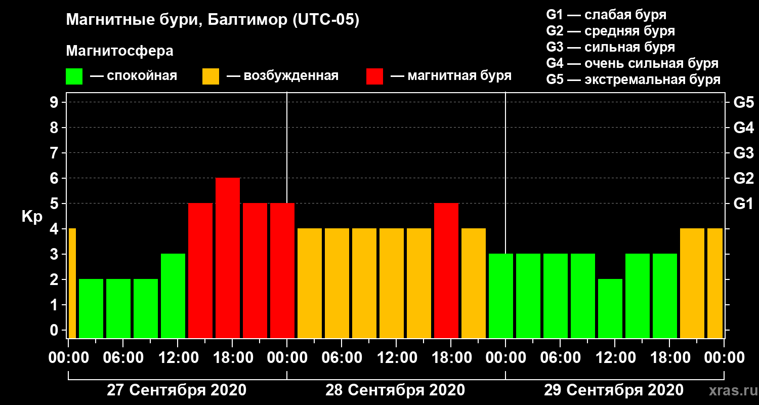Click the right-axis "G1" tick label
This screenshot has height=405, width=759.
(x=743, y=204)
